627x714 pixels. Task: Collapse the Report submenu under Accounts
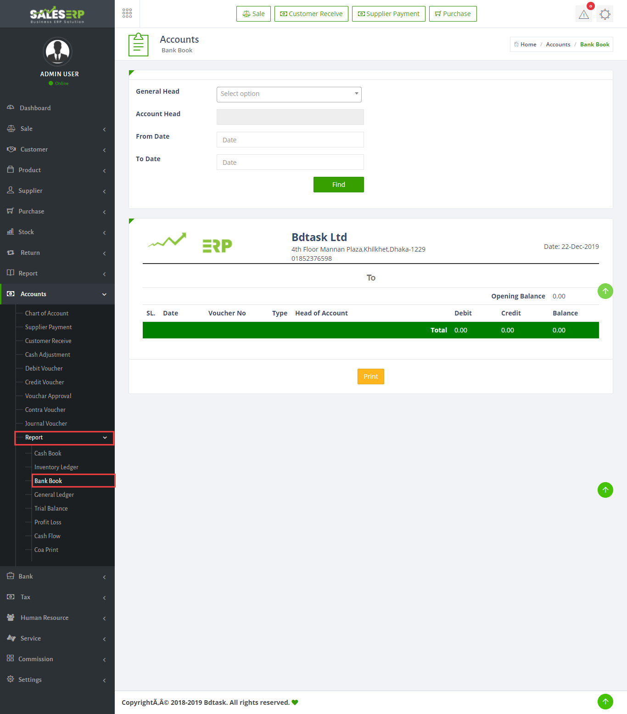pos(64,438)
